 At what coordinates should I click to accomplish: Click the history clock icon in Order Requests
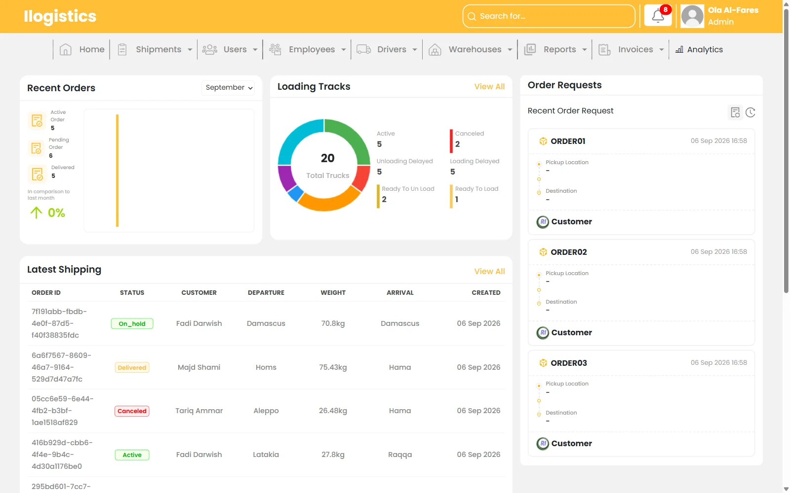coord(750,112)
